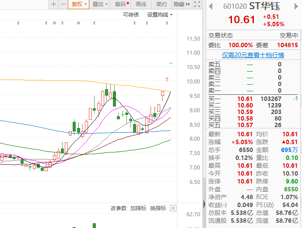The width and height of the screenshot is (302, 228).
Task: Click the minus zoom-out chart button
Action: (x=63, y=4)
